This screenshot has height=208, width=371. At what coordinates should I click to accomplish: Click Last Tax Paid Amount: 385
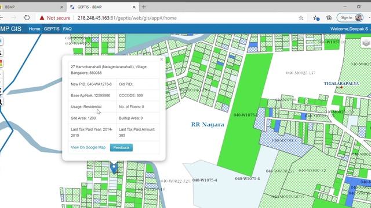click(138, 132)
